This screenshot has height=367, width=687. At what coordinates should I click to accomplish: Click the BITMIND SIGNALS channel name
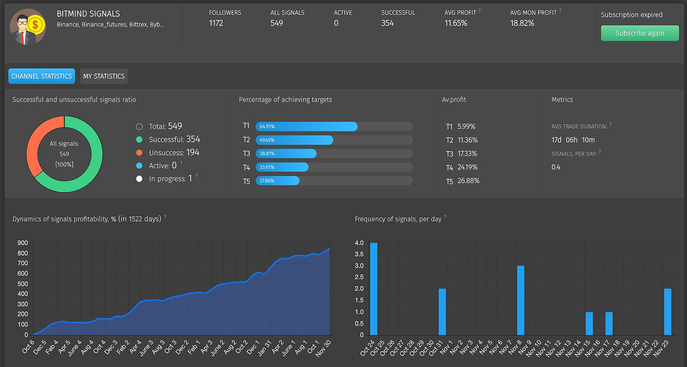coord(88,14)
